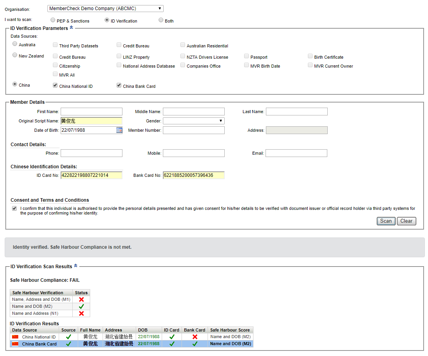Click the 'Identity verified' status message

tap(72, 247)
